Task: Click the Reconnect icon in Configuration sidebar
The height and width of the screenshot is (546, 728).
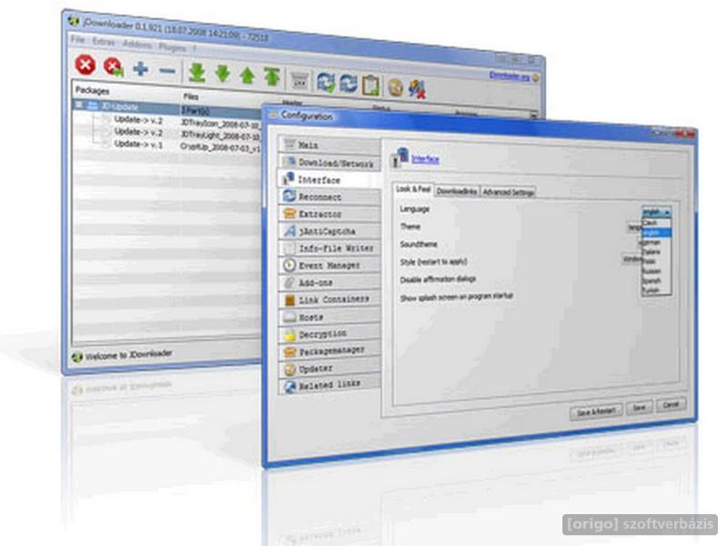Action: (289, 196)
